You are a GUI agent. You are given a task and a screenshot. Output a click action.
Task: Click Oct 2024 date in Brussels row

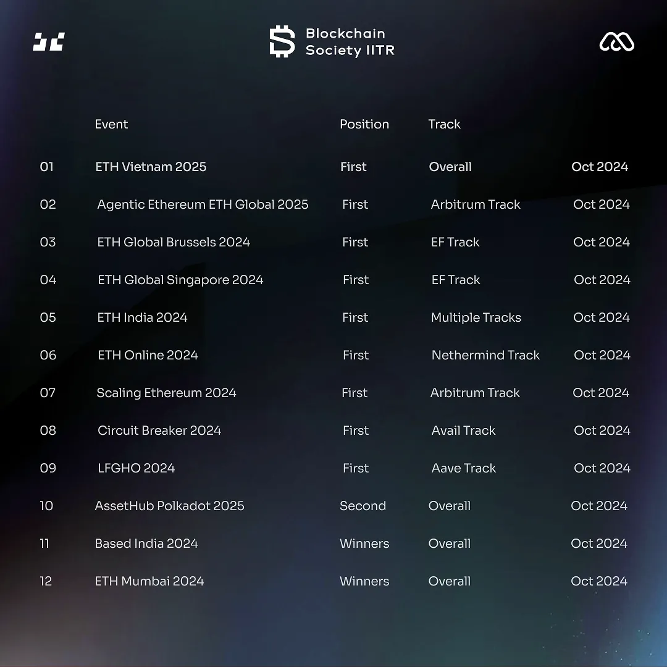pos(601,242)
